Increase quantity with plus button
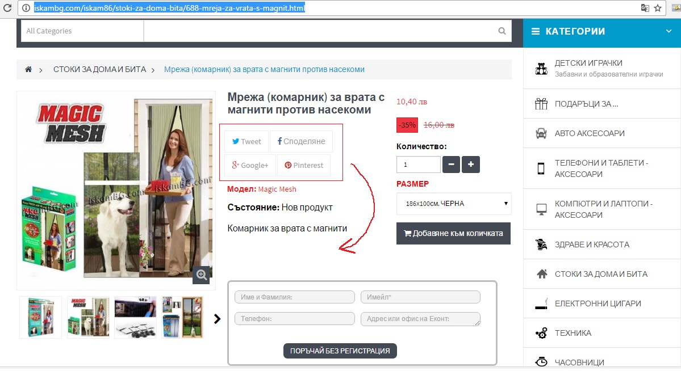This screenshot has height=371, width=681. [x=471, y=165]
